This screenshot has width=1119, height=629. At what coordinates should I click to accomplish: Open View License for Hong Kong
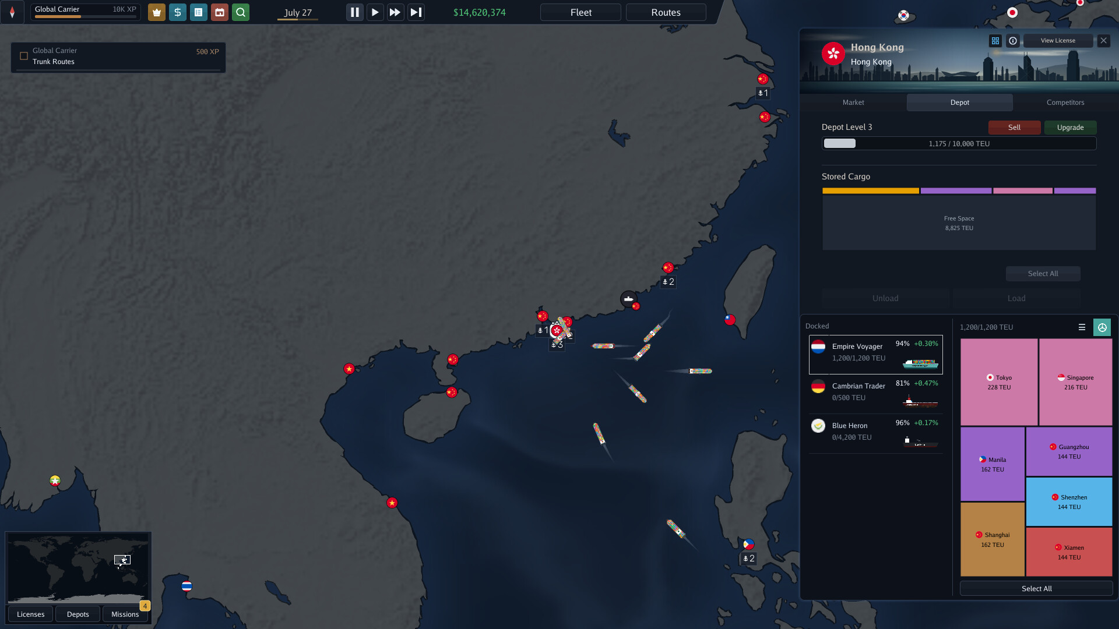click(x=1058, y=41)
